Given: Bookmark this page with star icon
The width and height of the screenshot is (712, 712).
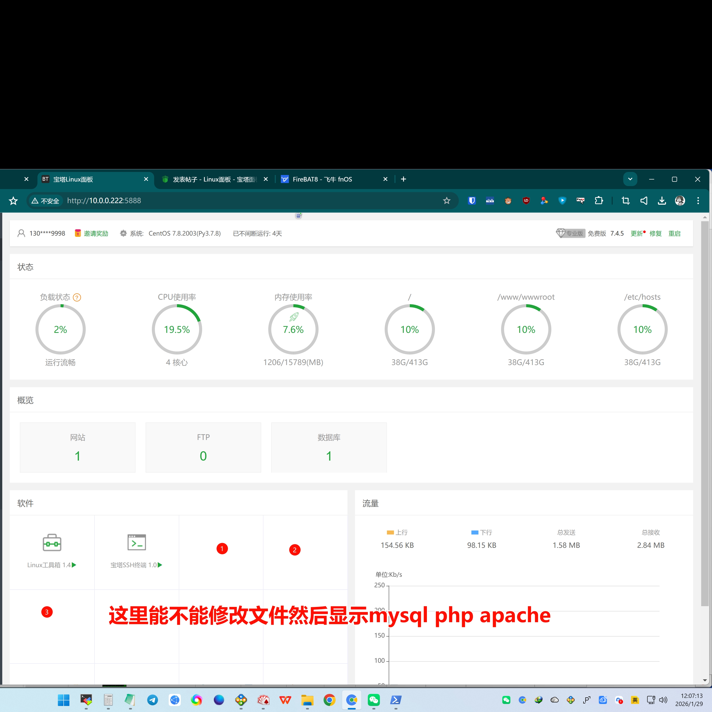Looking at the screenshot, I should [447, 200].
